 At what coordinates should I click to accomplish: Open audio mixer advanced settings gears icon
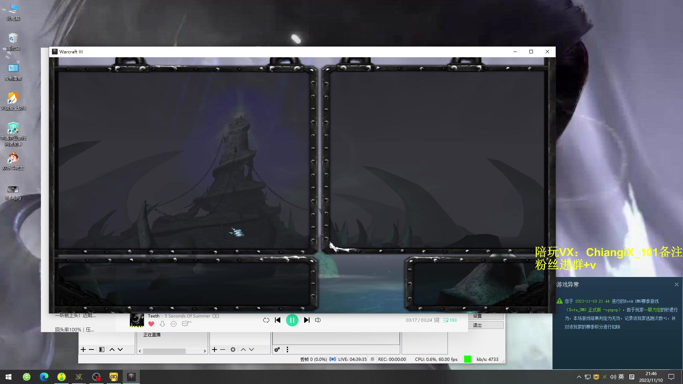[x=277, y=350]
